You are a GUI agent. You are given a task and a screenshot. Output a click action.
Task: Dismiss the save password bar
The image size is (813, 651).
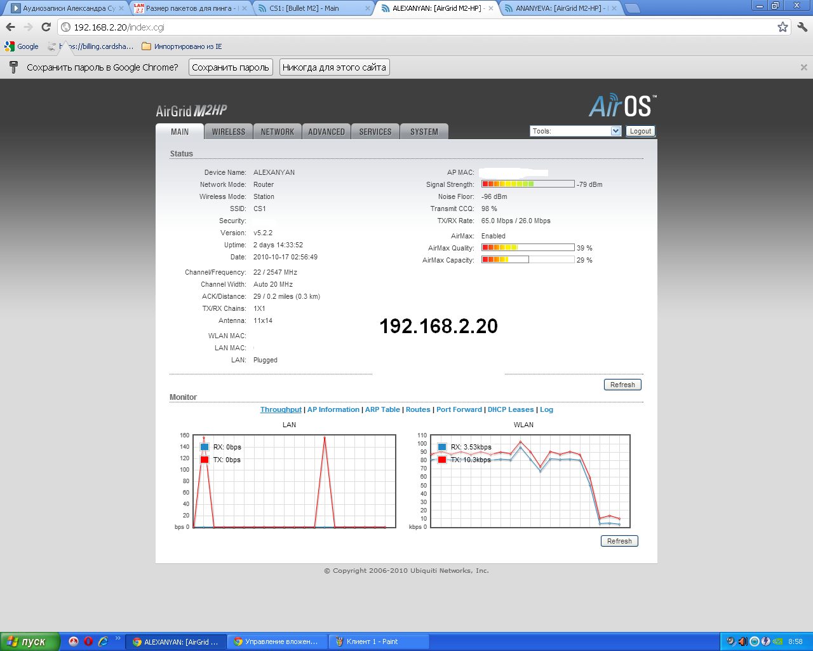[x=803, y=67]
